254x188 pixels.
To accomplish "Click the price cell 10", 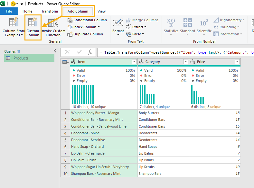I will pos(215,167).
